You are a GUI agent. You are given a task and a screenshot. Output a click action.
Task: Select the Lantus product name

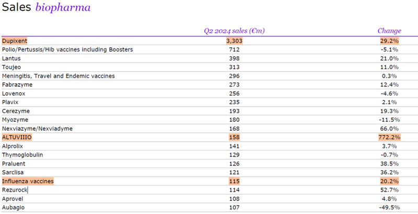click(11, 58)
